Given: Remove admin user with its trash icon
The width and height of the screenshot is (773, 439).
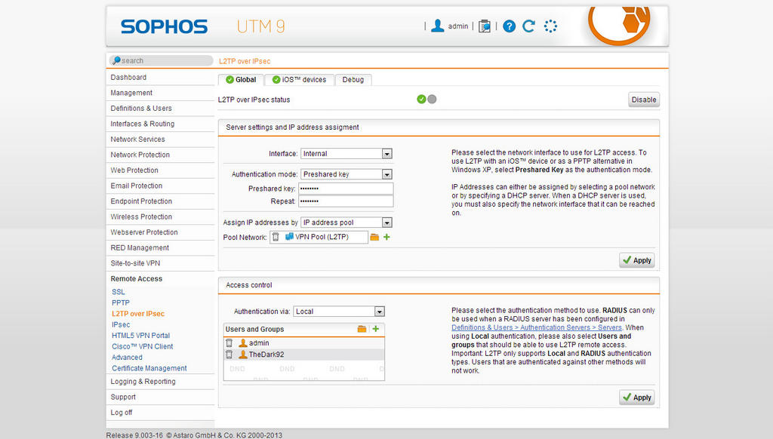Looking at the screenshot, I should point(229,343).
